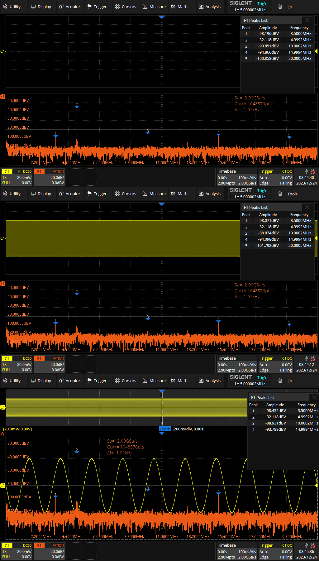Toggle F1 FFT(C1) box in 08:44:40 capture
Viewport: 319px width, 561px height.
point(49,177)
